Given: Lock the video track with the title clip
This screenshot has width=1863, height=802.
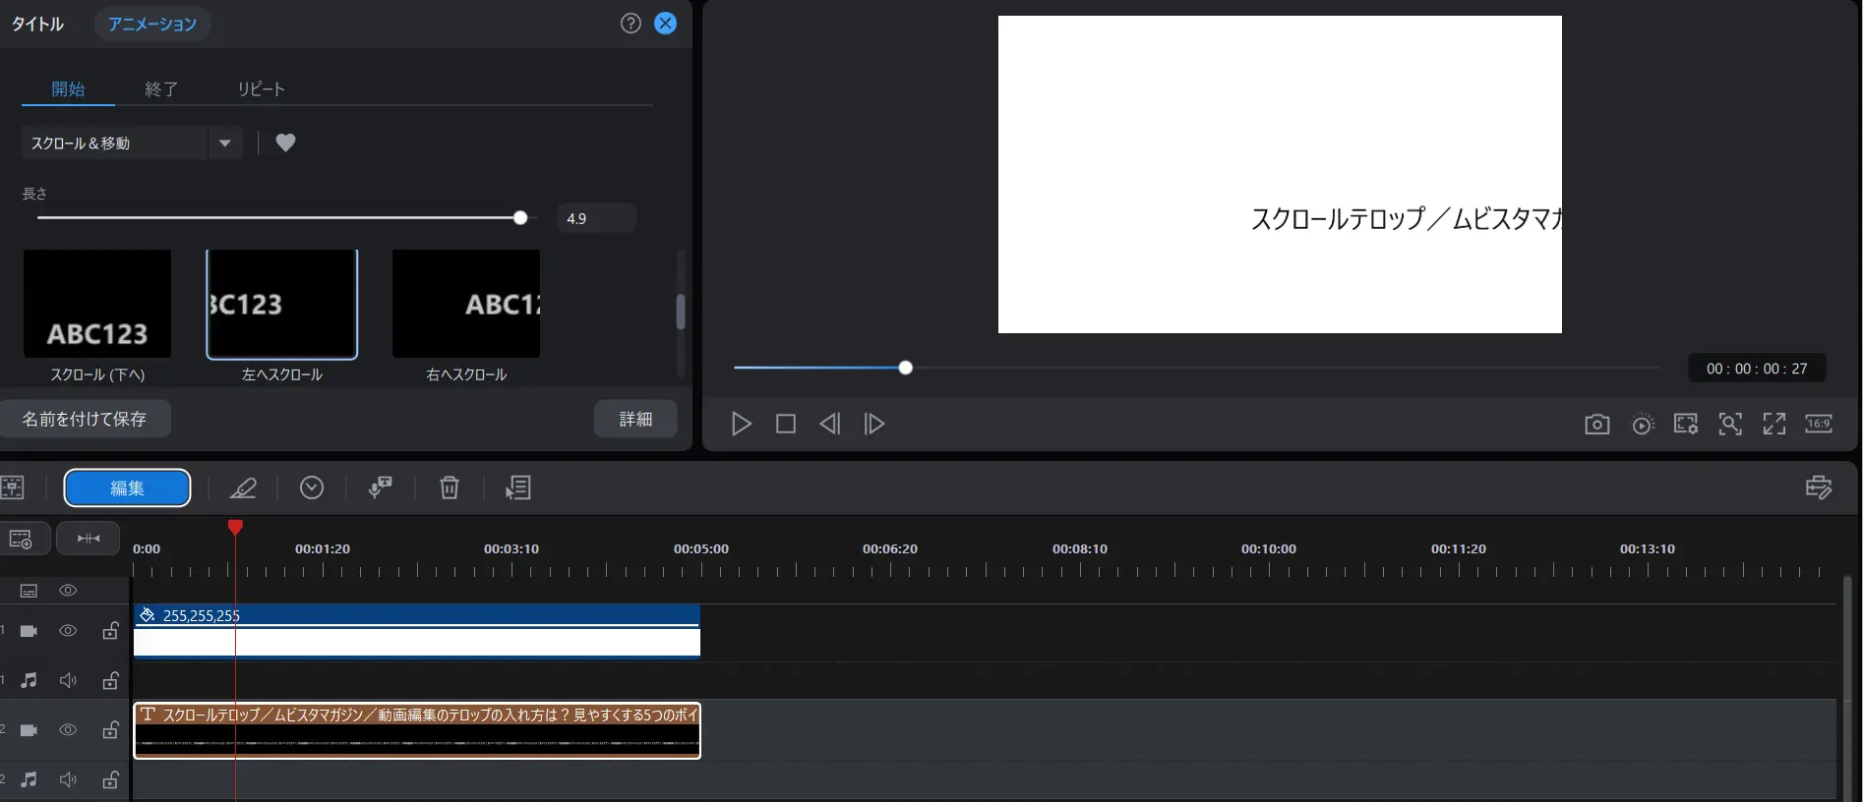Looking at the screenshot, I should tap(111, 730).
